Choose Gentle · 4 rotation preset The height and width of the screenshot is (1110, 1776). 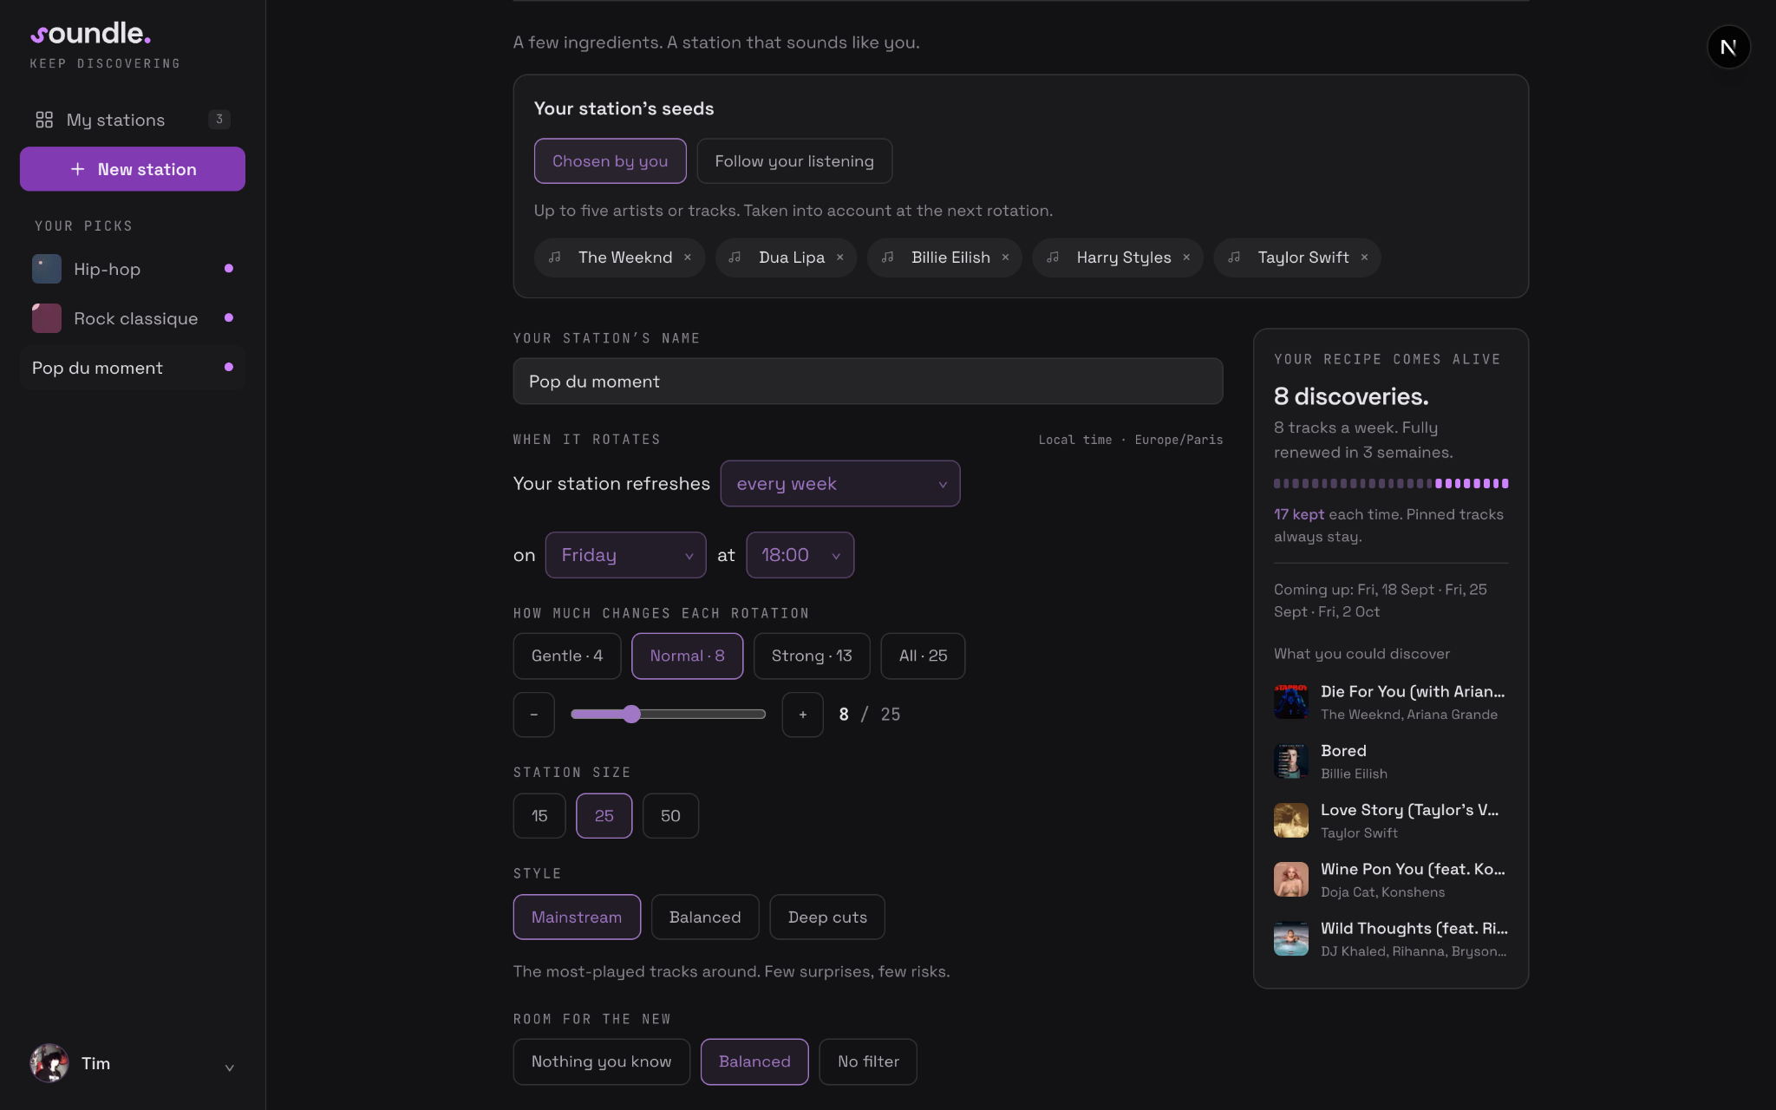567,656
